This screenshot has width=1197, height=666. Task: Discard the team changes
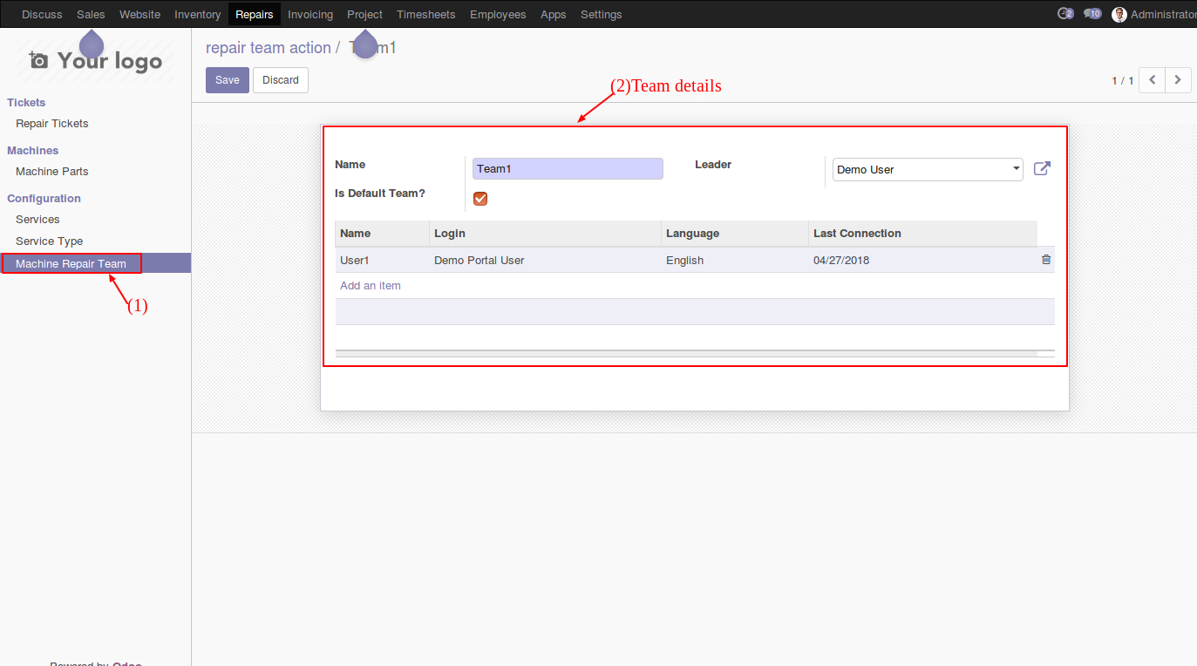[x=281, y=80]
